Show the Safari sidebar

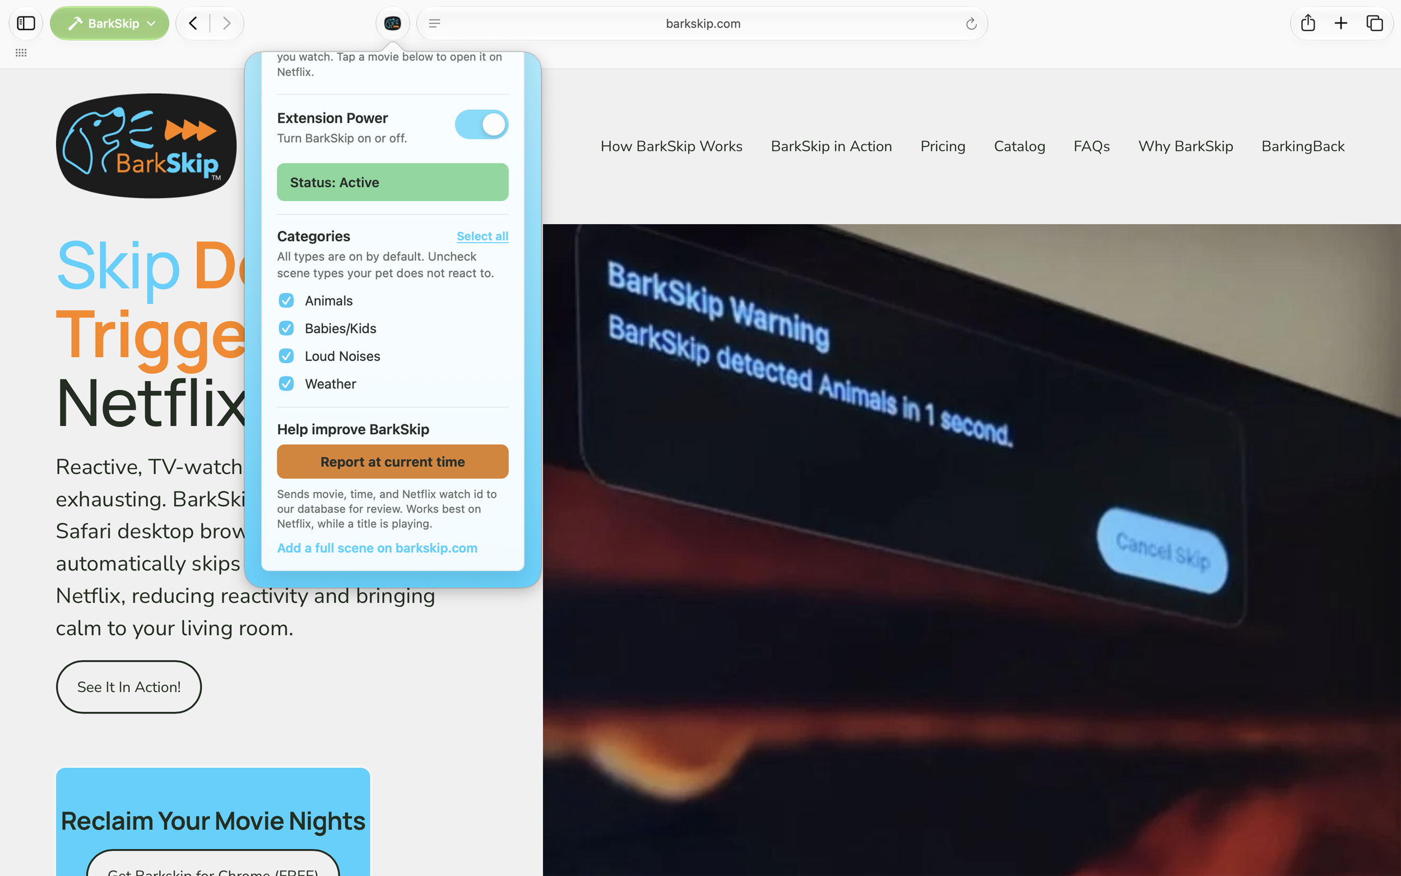(26, 23)
